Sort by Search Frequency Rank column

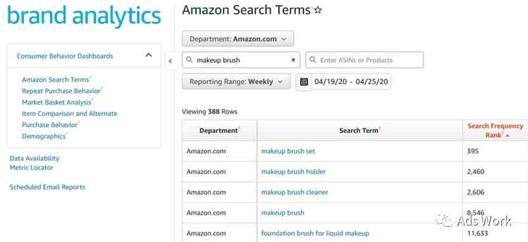pos(495,131)
